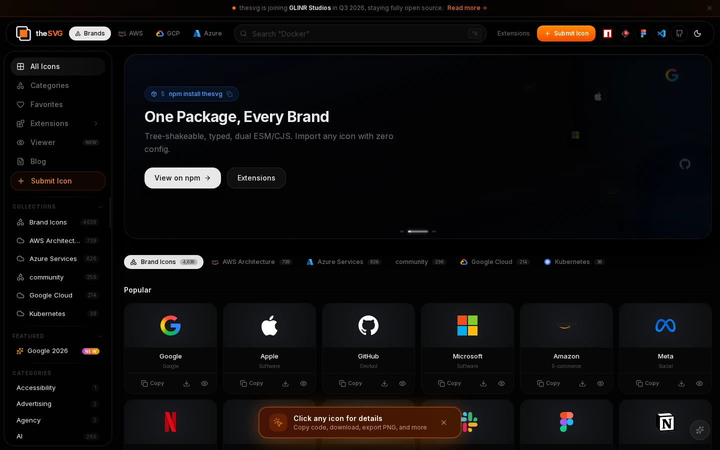This screenshot has height=450, width=720.
Task: Click the red icon between npm and Figma in the header
Action: tap(625, 33)
